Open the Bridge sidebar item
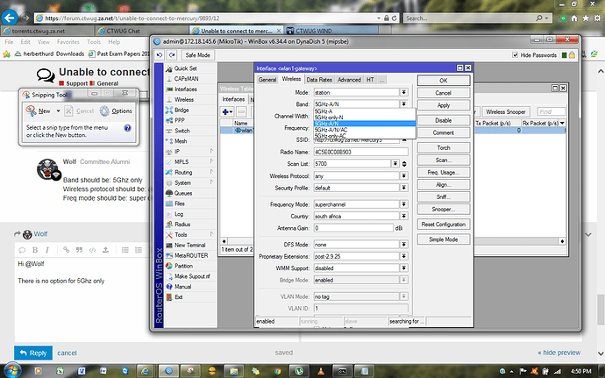Screen dimensions: 605x378 click(x=182, y=110)
